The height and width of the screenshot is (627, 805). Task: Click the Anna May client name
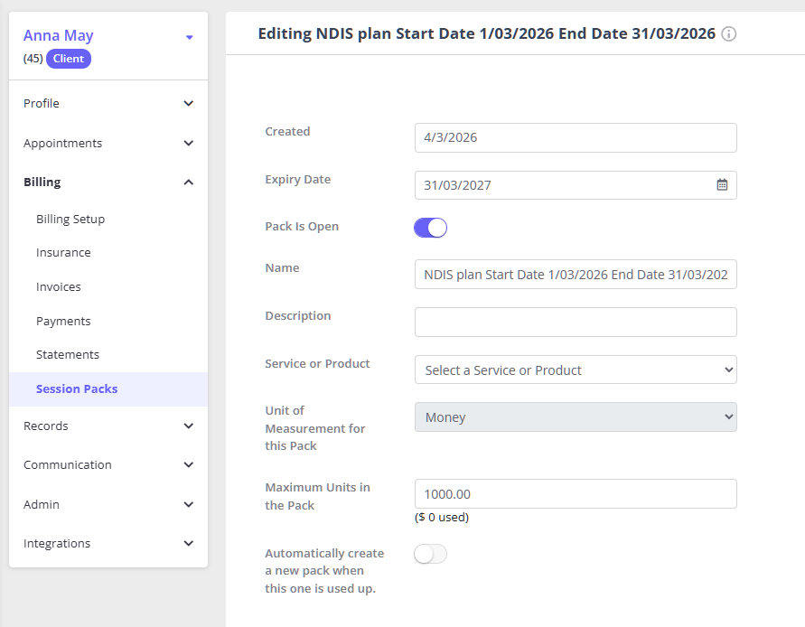(59, 36)
